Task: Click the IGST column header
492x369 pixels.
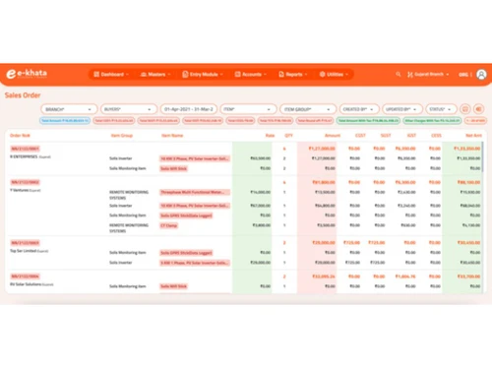Action: (x=411, y=136)
